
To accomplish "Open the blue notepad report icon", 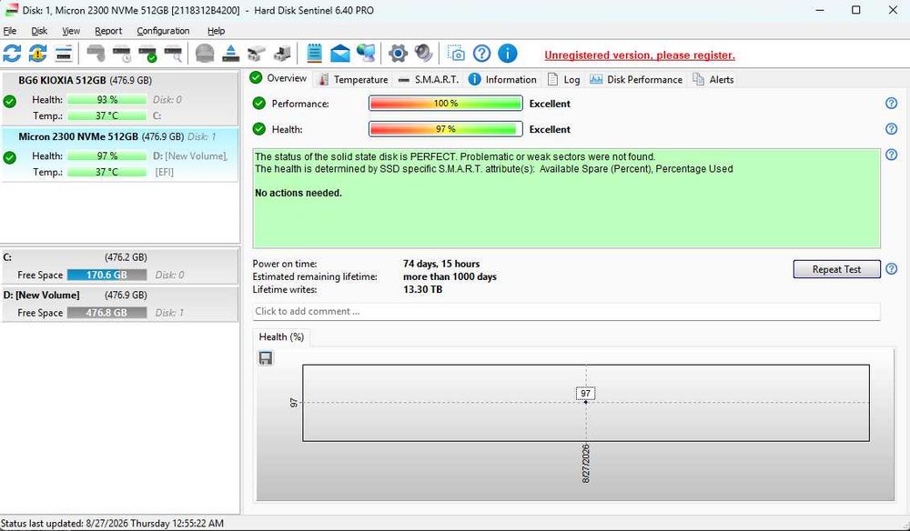I will (314, 54).
